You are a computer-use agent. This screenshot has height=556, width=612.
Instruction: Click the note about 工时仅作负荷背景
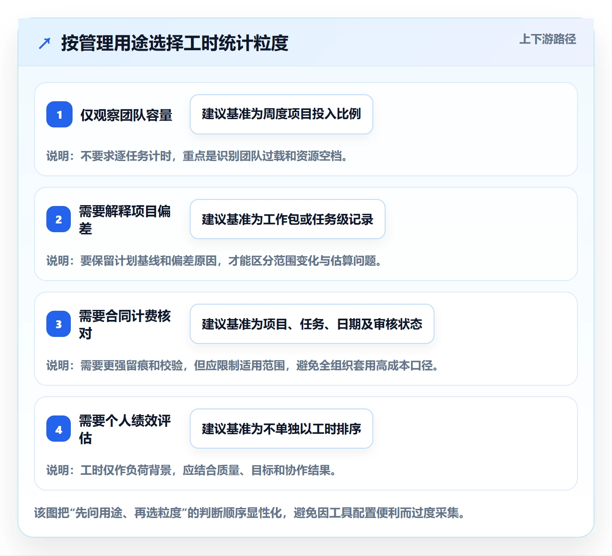pos(191,470)
